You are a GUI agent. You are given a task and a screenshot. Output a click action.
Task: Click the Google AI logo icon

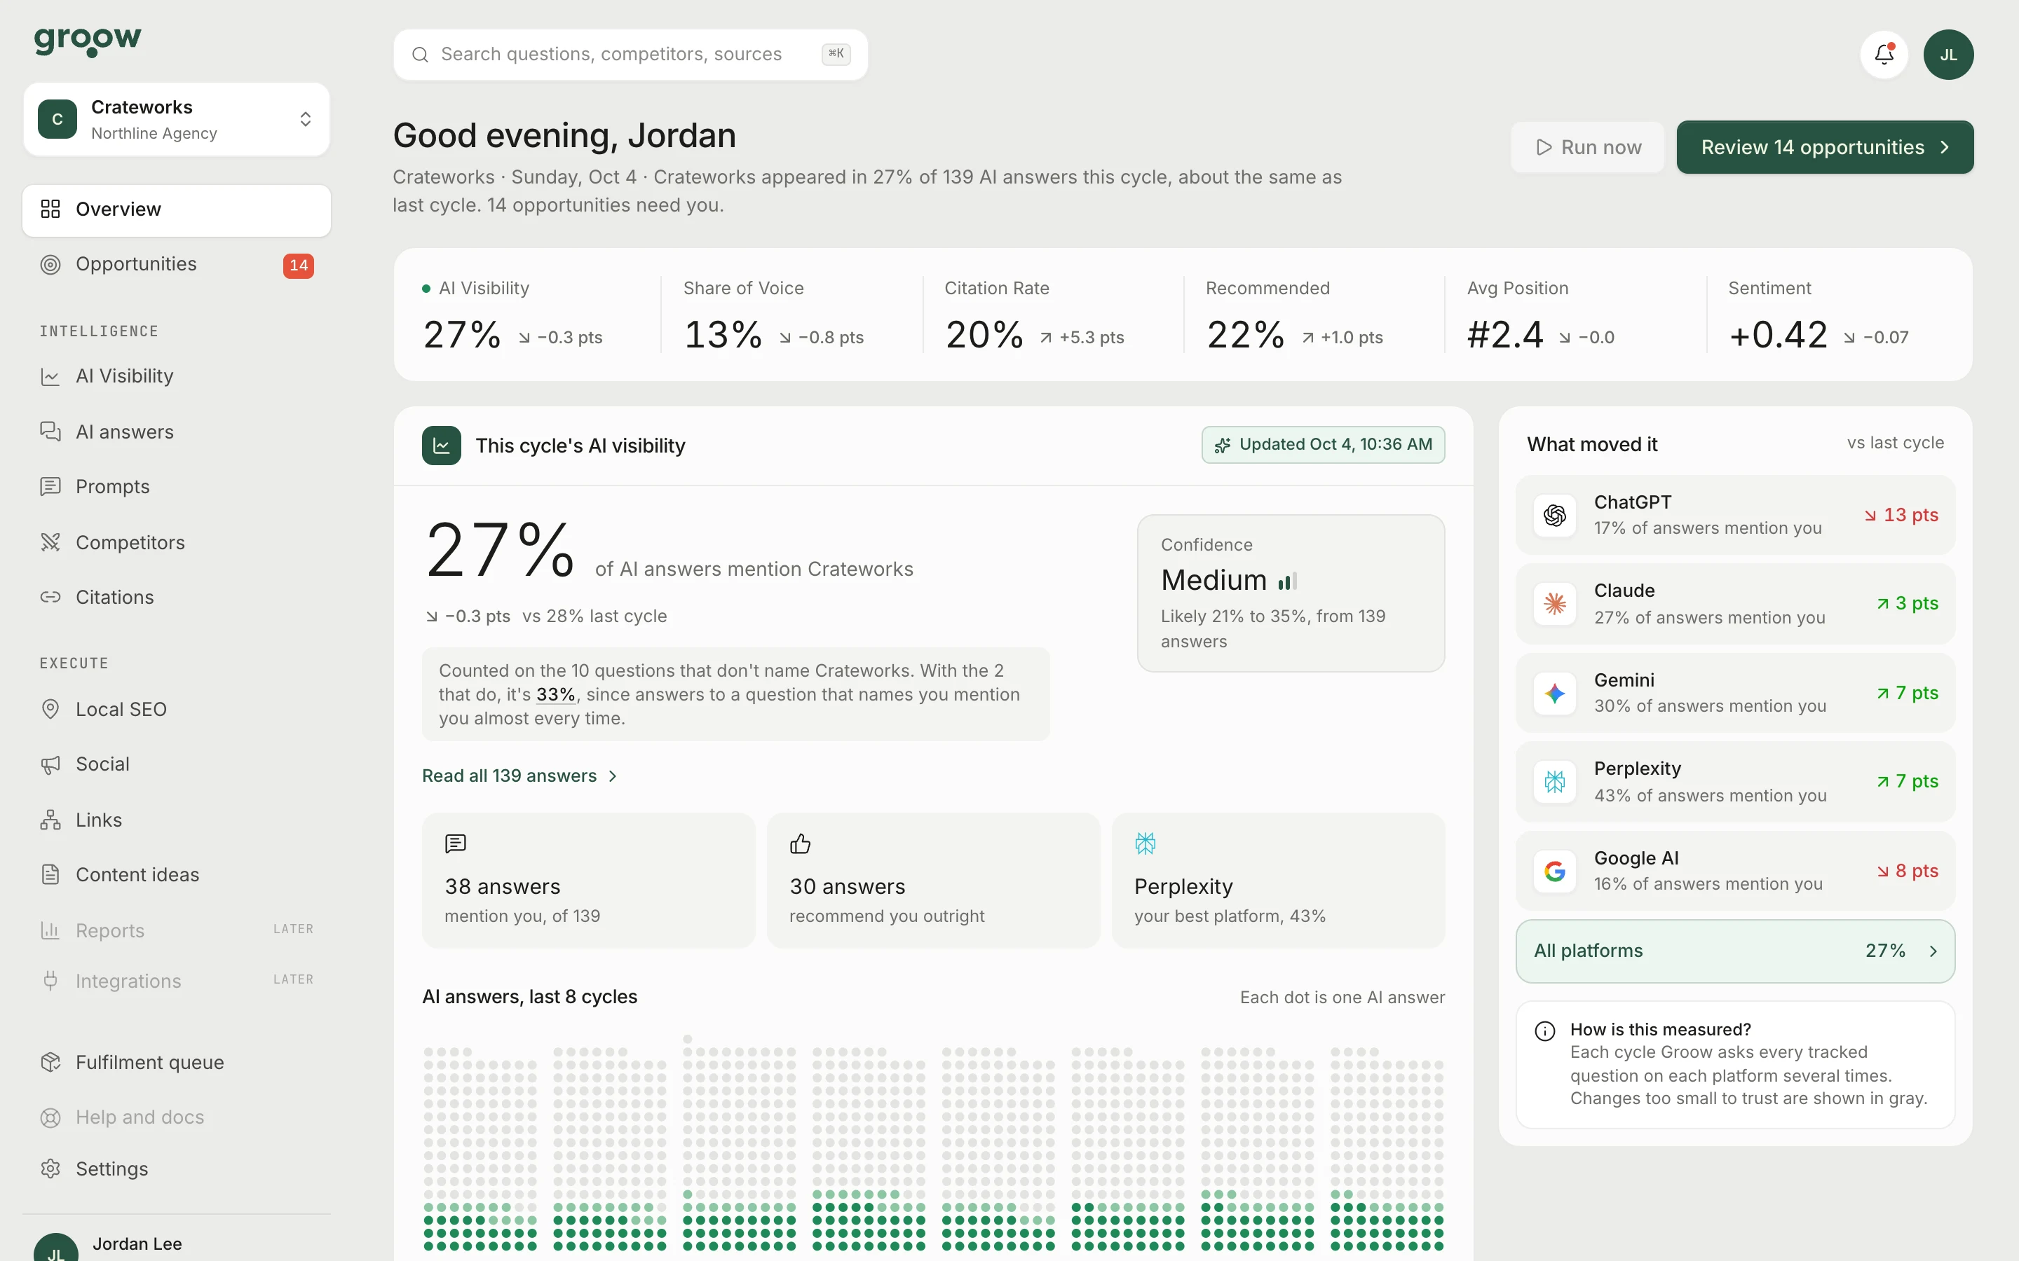[1554, 871]
